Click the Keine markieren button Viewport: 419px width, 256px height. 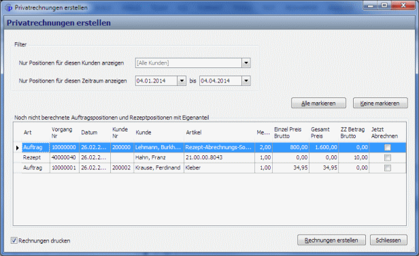coord(380,103)
